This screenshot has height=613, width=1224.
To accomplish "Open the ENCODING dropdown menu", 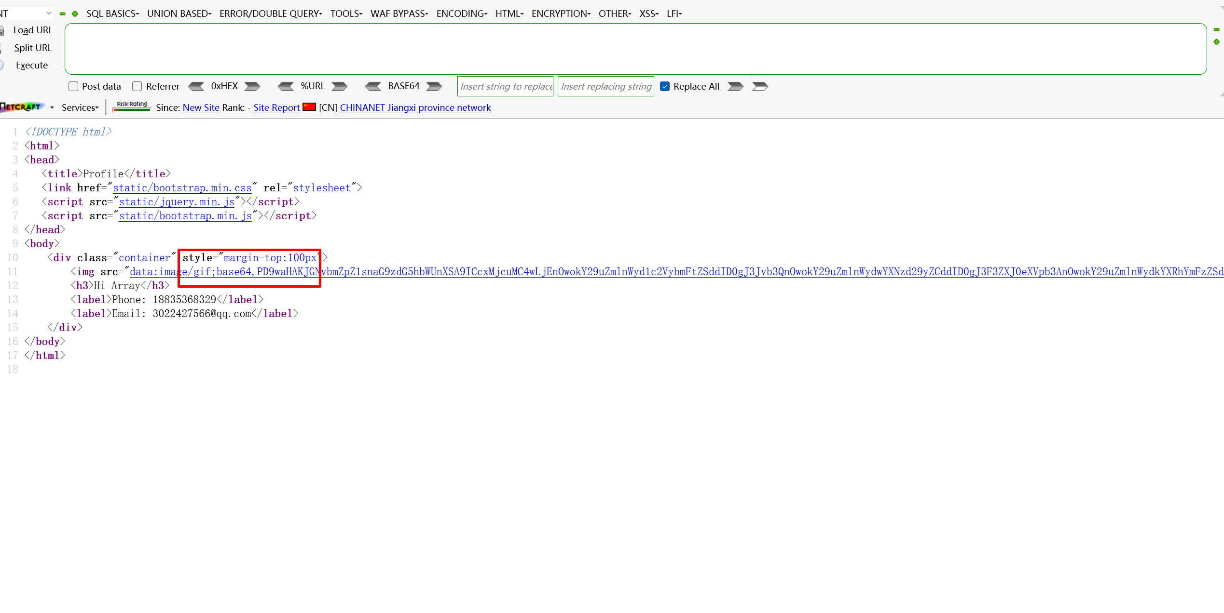I will point(462,13).
